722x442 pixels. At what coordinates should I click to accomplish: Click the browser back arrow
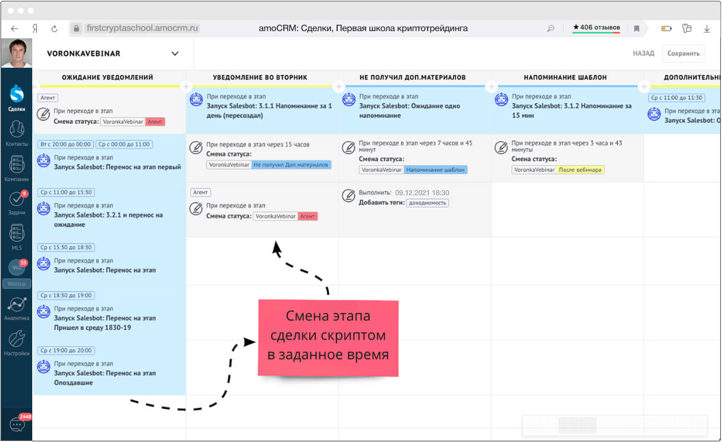click(x=14, y=28)
